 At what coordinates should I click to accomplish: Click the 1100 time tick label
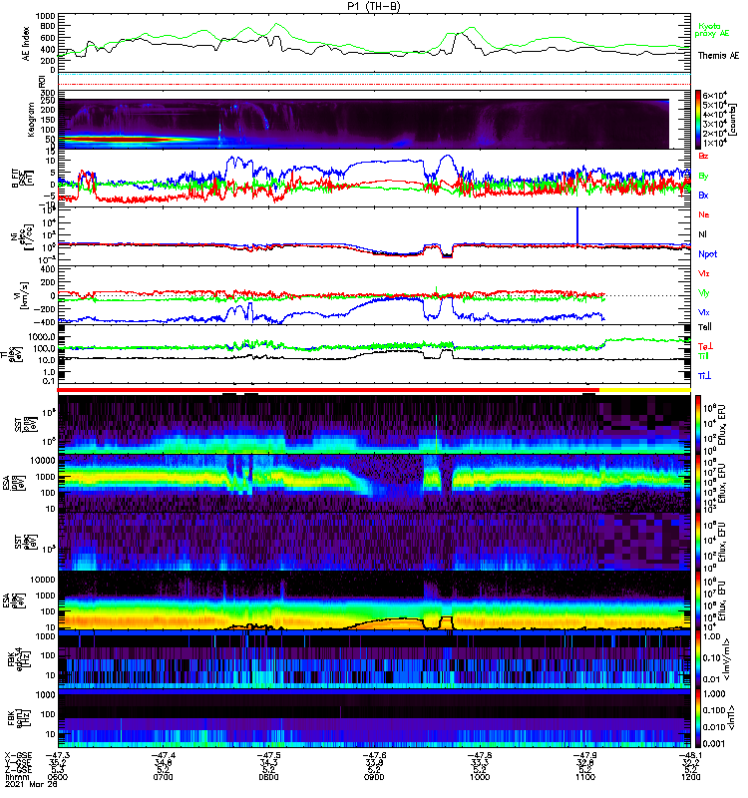pyautogui.click(x=585, y=777)
